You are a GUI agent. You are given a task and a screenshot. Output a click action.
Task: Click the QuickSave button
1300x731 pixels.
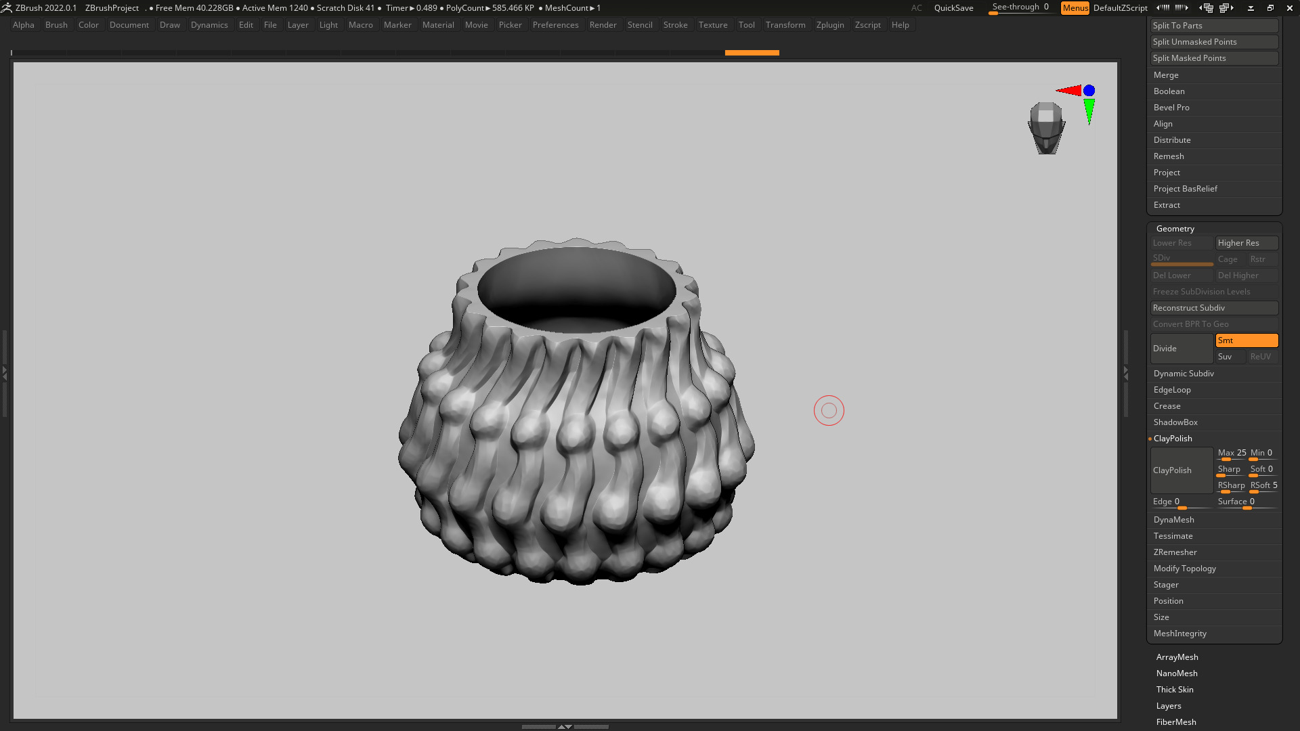point(953,7)
